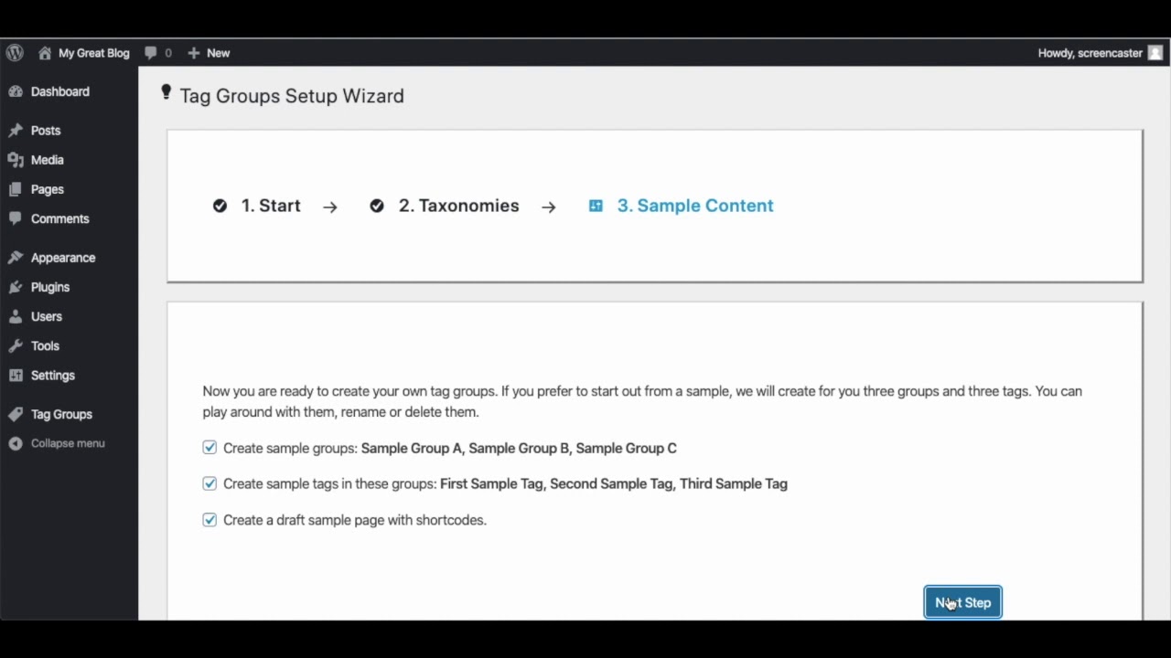Click the Appearance paintbrush icon

(x=16, y=258)
